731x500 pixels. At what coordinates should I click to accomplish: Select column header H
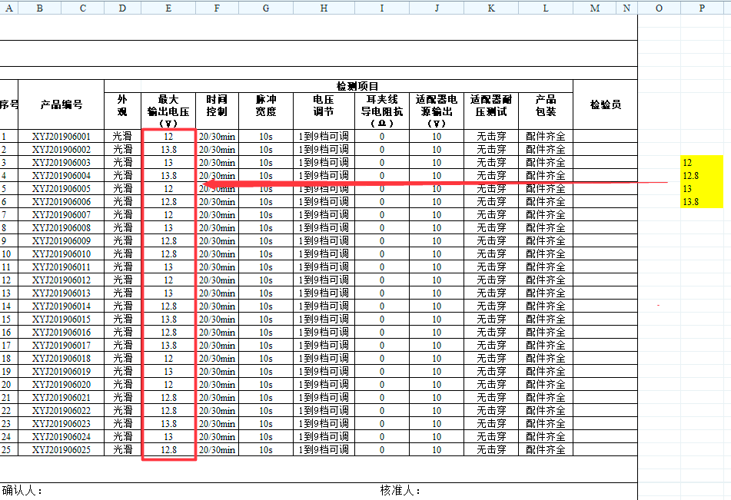324,8
